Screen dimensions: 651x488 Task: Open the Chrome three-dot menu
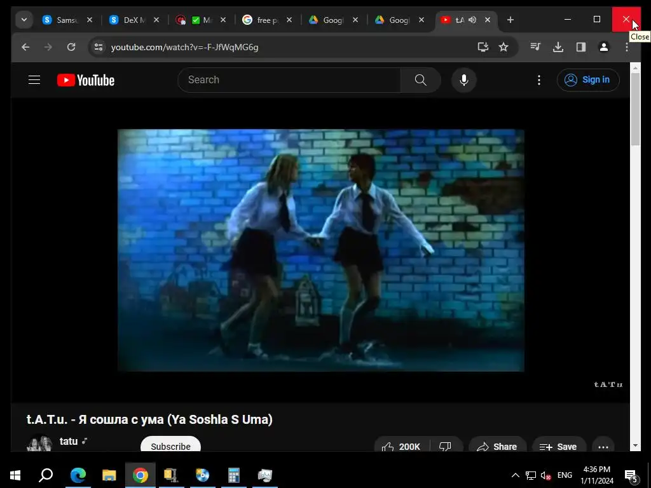(626, 47)
